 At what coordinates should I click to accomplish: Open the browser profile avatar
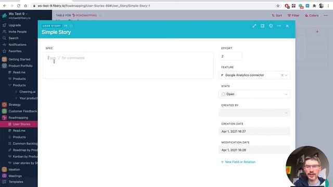[322, 6]
